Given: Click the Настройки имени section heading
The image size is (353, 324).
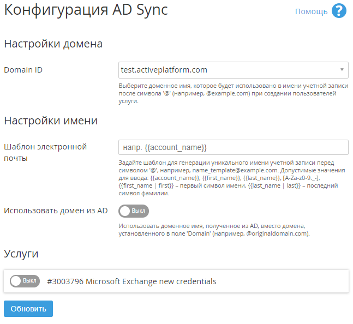Looking at the screenshot, I should click(51, 121).
